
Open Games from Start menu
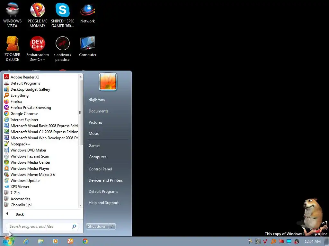[x=94, y=146]
